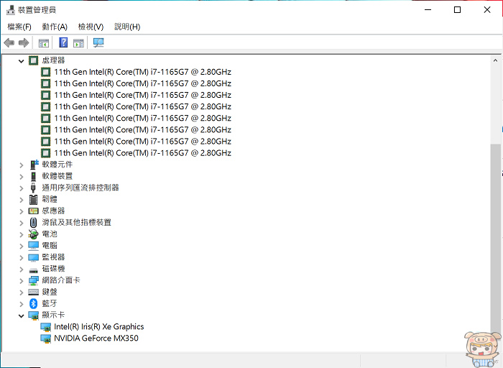This screenshot has width=503, height=368.
Task: Click the vertical scrollbar thumb
Action: point(495,244)
